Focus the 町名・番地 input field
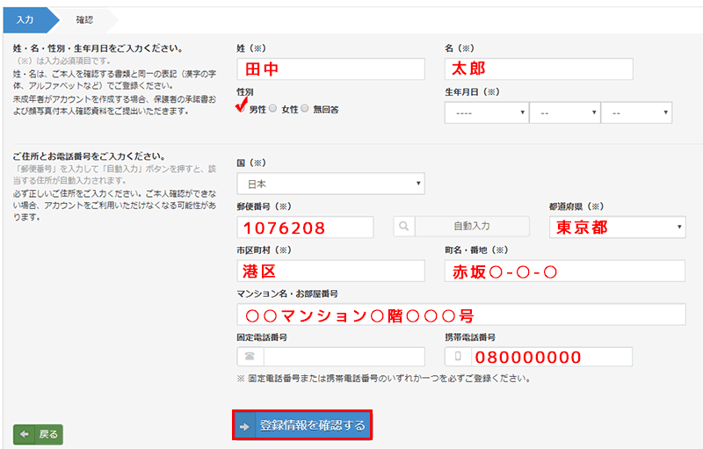703x449 pixels. point(565,272)
